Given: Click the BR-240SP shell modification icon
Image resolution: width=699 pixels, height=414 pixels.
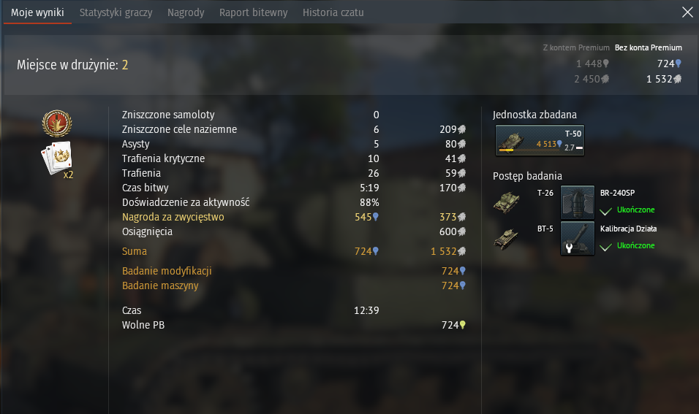Looking at the screenshot, I should pos(578,202).
